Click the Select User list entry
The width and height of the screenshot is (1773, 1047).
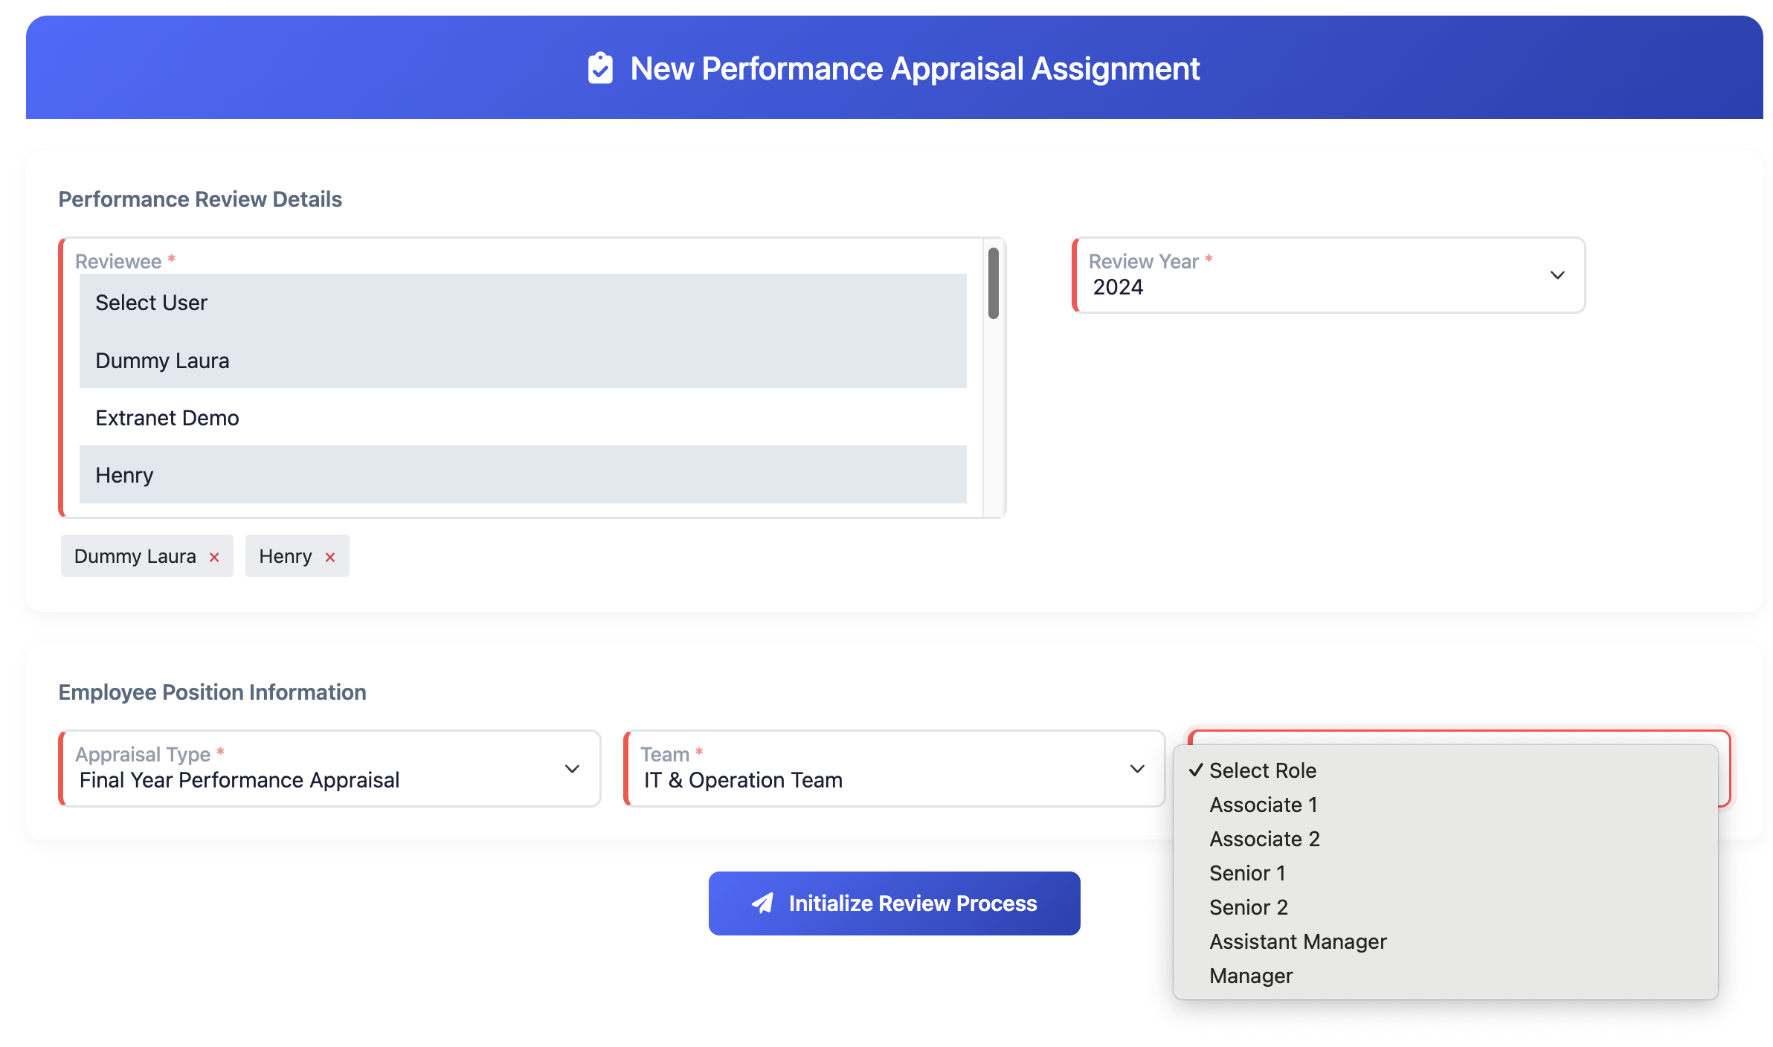[x=151, y=303]
